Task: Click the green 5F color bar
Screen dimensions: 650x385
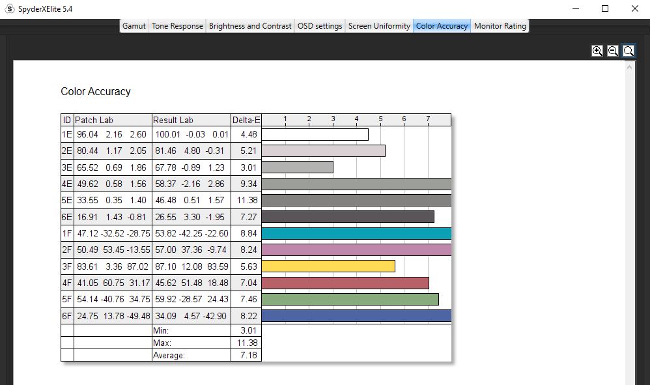Action: (x=350, y=299)
